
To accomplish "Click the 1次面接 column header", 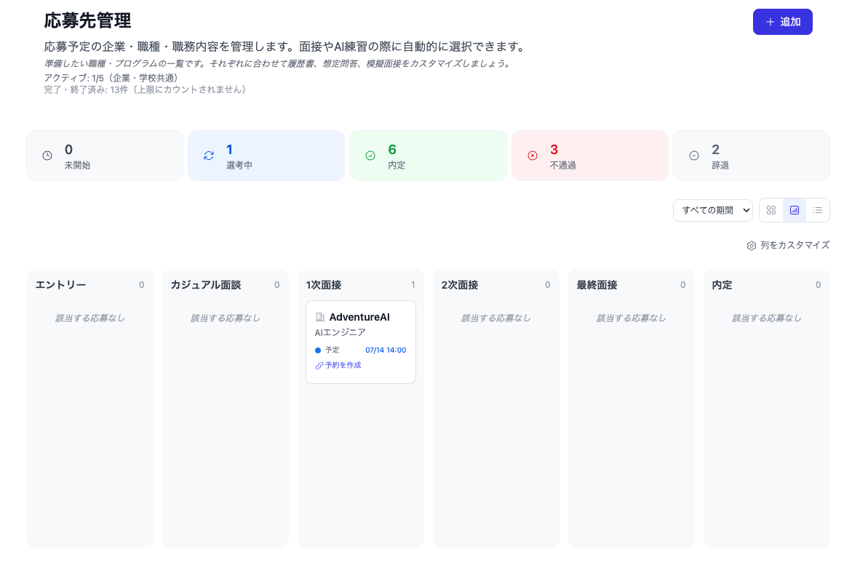I will [324, 285].
